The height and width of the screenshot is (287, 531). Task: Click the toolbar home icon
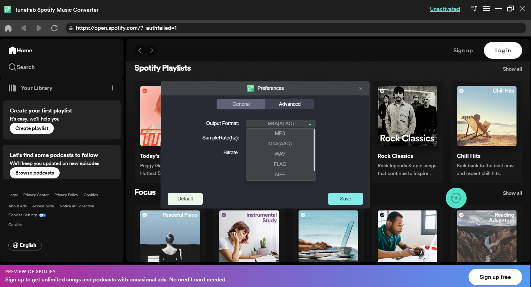tap(8, 28)
